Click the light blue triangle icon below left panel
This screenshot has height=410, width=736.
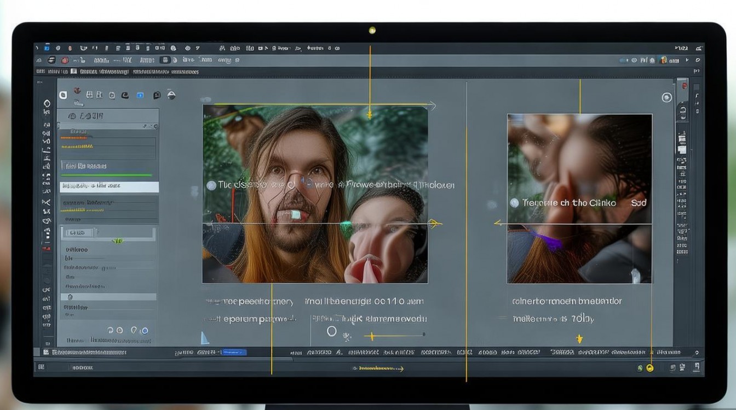click(205, 338)
